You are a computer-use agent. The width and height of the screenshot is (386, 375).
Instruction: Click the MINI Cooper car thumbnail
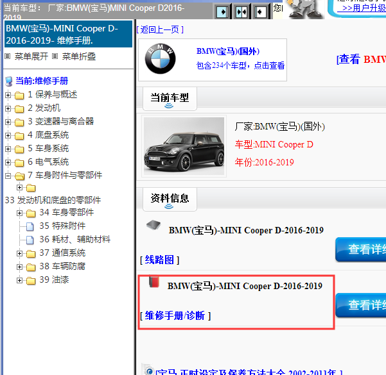pyautogui.click(x=184, y=146)
